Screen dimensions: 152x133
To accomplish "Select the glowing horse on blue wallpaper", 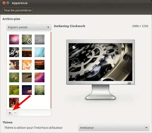I will click(x=27, y=90).
